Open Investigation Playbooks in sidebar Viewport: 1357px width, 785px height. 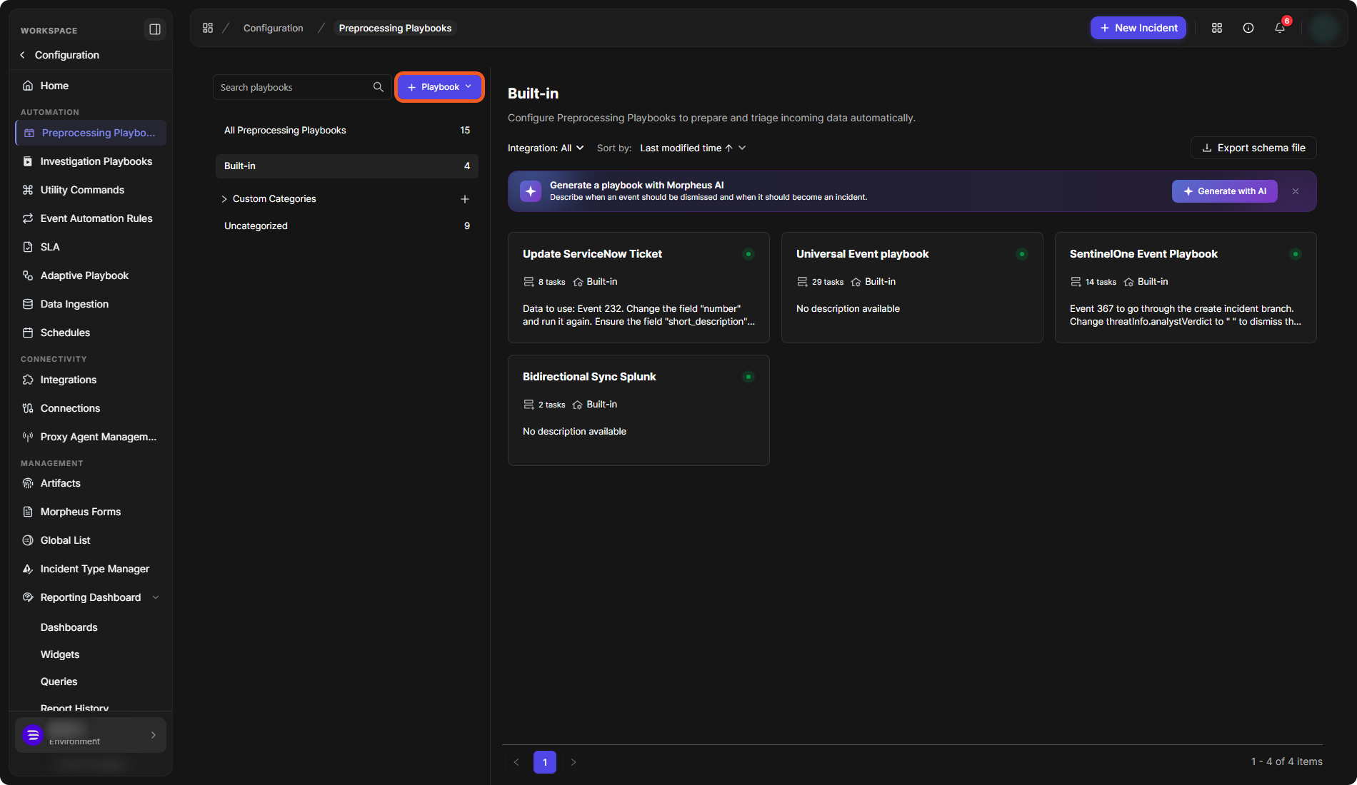91,161
